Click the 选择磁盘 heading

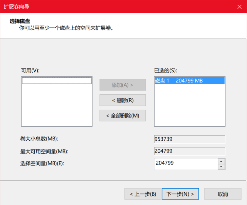click(20, 21)
